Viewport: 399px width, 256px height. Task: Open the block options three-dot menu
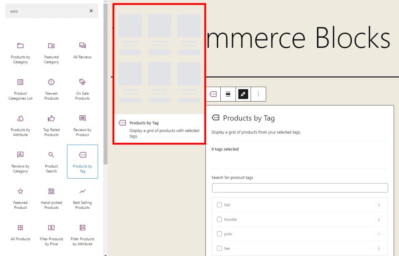point(258,94)
